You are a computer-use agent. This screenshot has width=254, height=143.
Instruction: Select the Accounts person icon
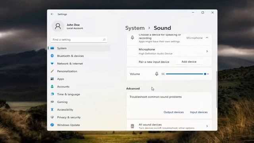point(52,87)
